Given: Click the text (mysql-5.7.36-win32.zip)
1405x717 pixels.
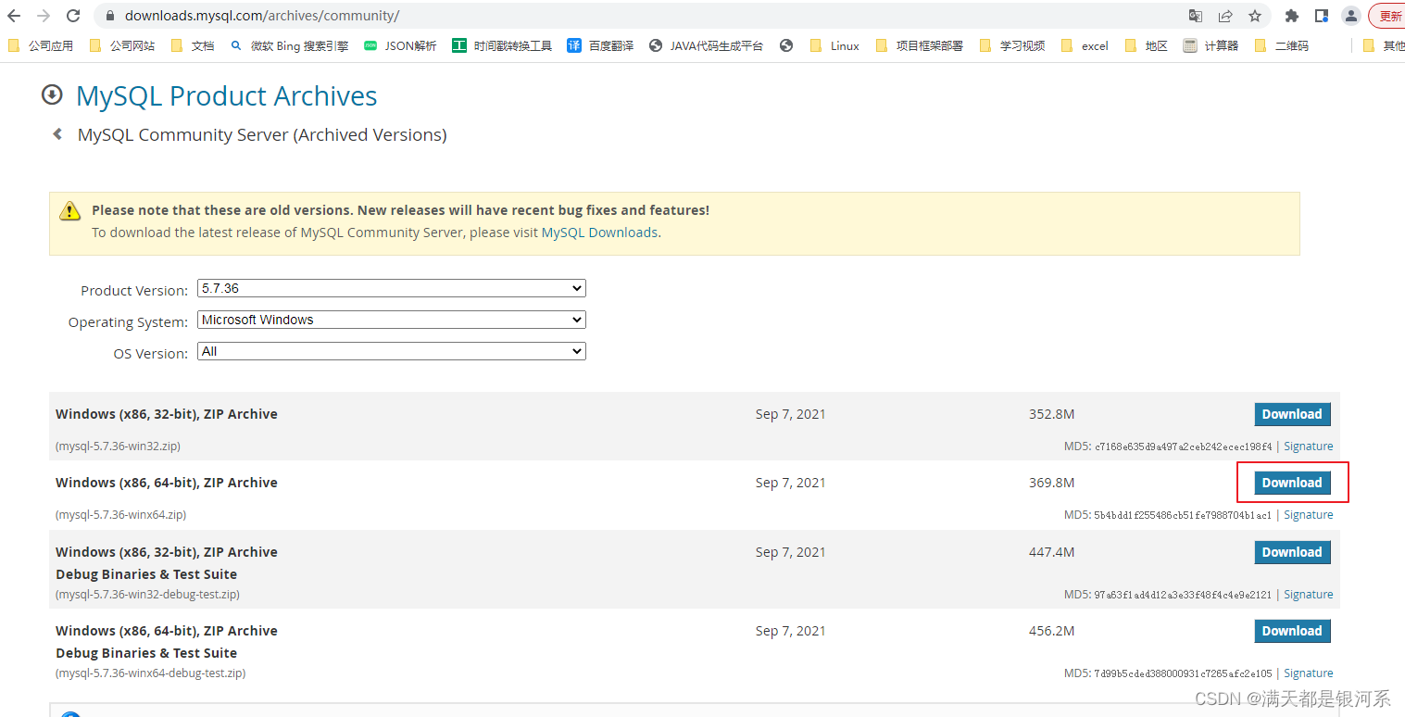Looking at the screenshot, I should pyautogui.click(x=118, y=447).
